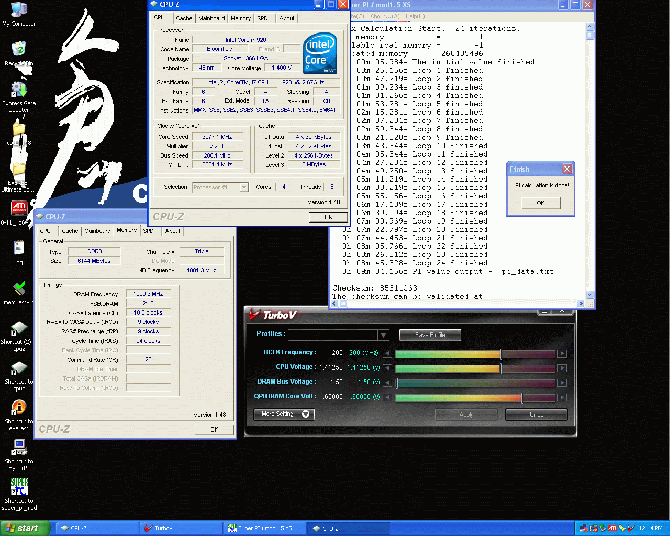670x536 pixels.
Task: Click OK in the lower CPU-Z Memory window
Action: [214, 429]
